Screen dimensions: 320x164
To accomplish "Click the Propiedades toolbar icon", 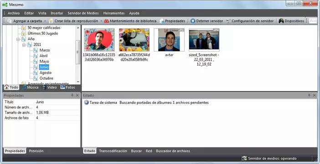I will point(162,21).
